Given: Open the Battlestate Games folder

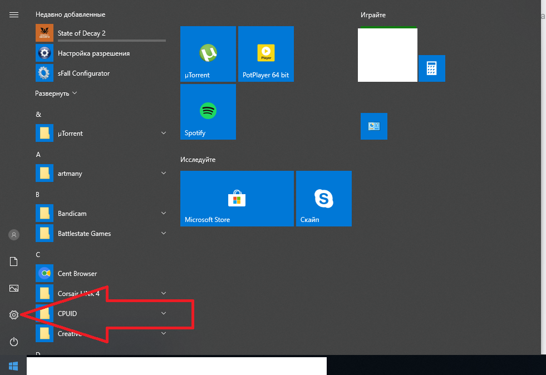Looking at the screenshot, I should [x=101, y=233].
